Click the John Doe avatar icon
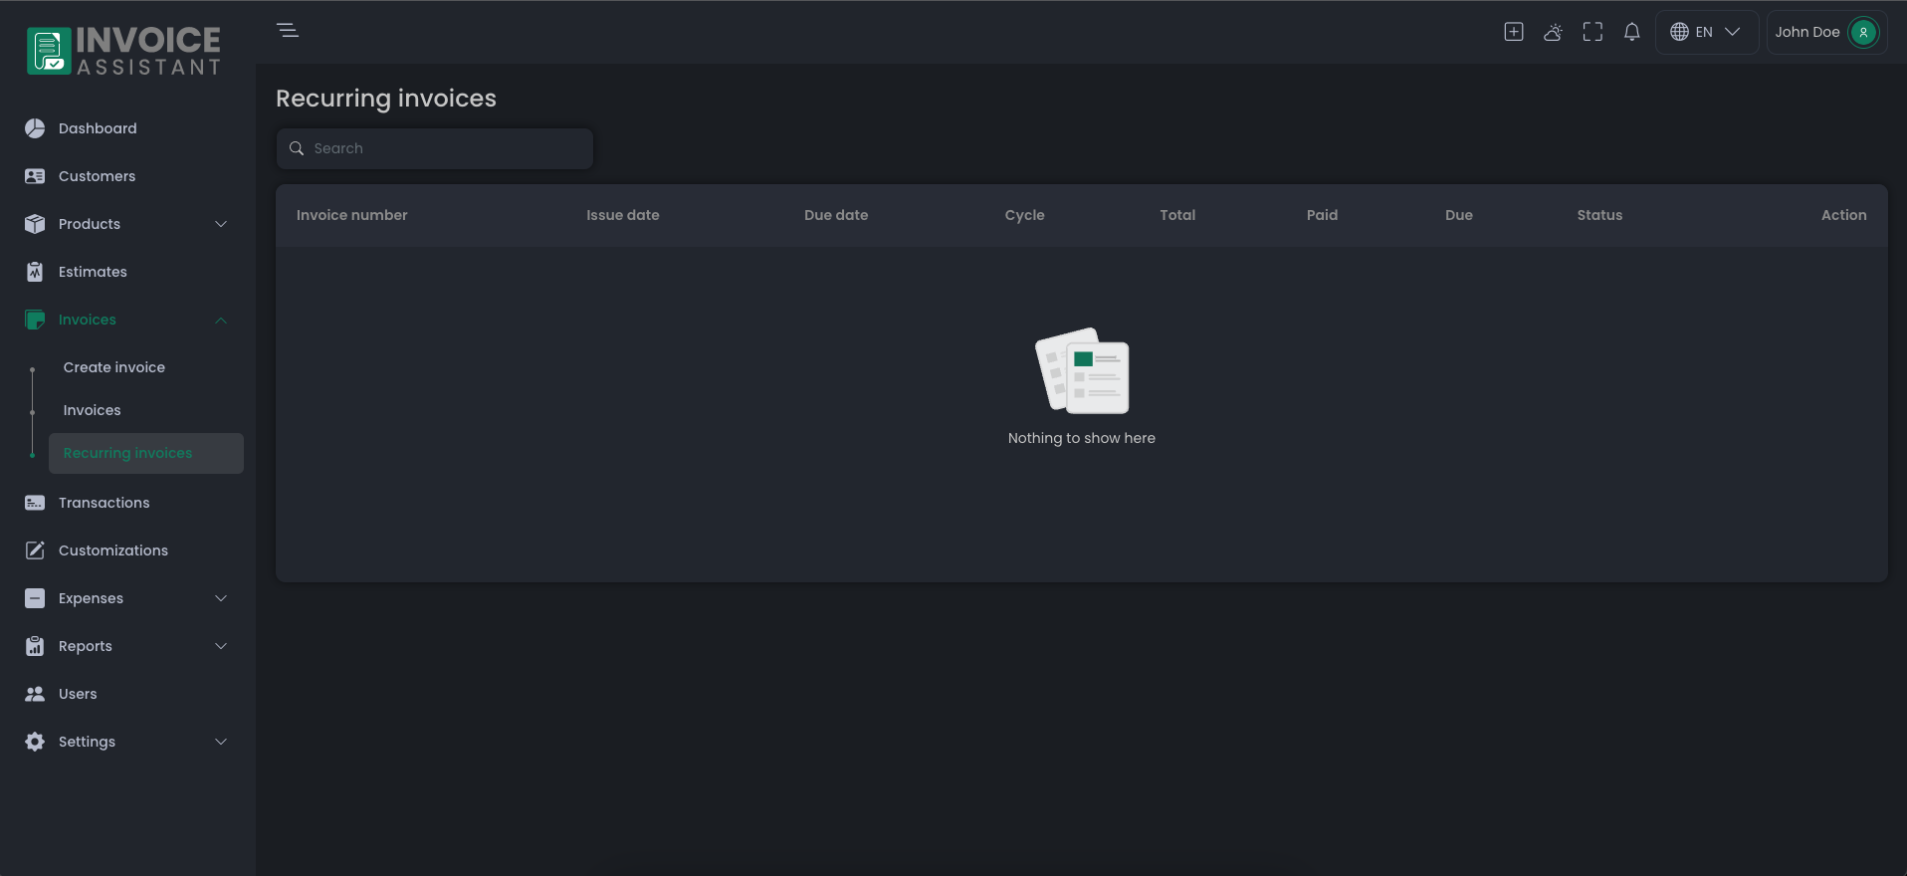The width and height of the screenshot is (1907, 876). [x=1863, y=32]
